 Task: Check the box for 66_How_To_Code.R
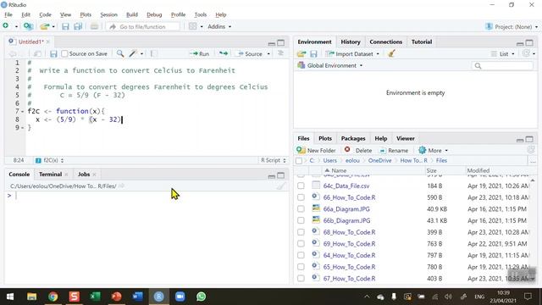[x=301, y=197]
